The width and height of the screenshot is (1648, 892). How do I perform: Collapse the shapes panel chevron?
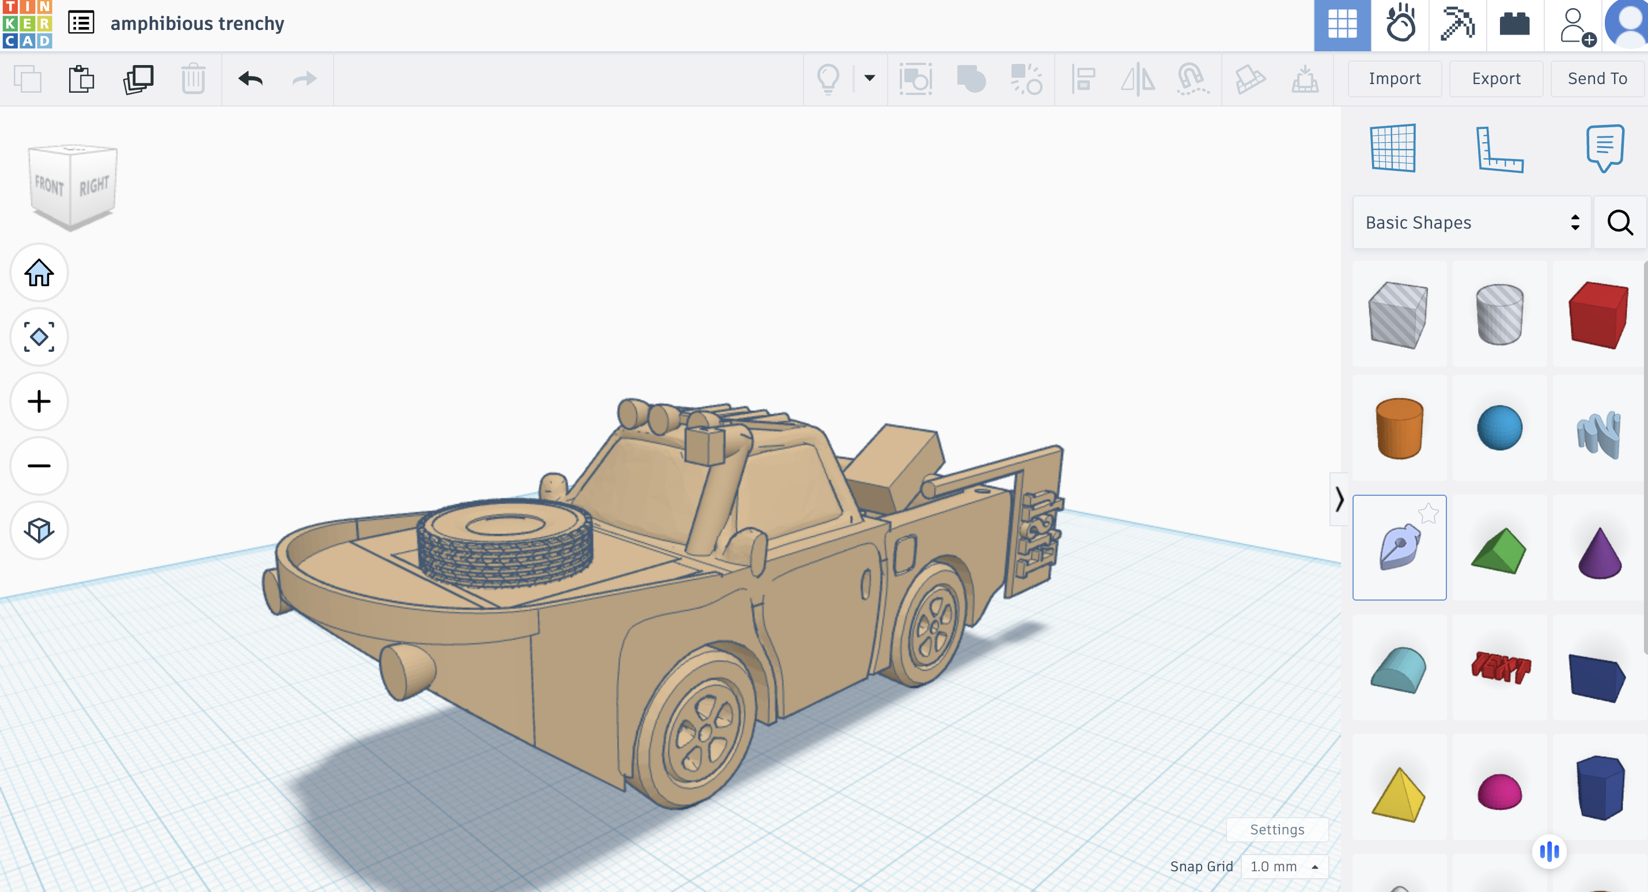pos(1339,498)
